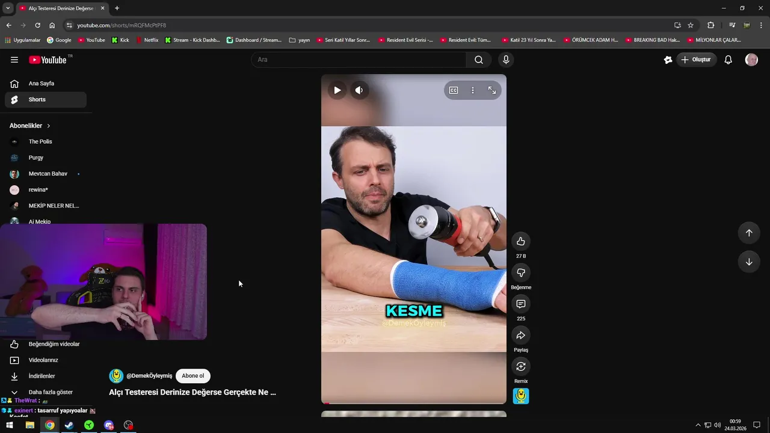Open the tab search dropdown arrow
This screenshot has height=433, width=770.
(8, 8)
